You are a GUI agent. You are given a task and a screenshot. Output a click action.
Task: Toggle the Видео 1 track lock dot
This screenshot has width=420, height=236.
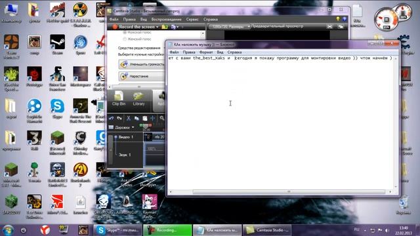(x=115, y=137)
